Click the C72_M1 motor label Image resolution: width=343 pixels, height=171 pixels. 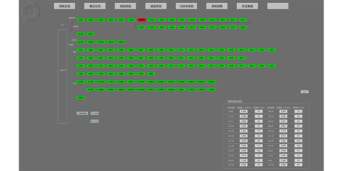coord(271,165)
